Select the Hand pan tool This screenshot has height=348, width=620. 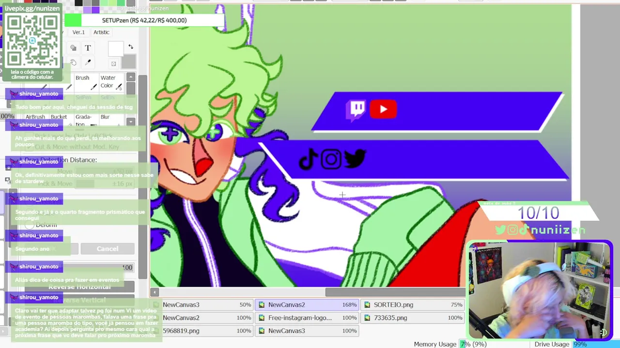point(73,63)
